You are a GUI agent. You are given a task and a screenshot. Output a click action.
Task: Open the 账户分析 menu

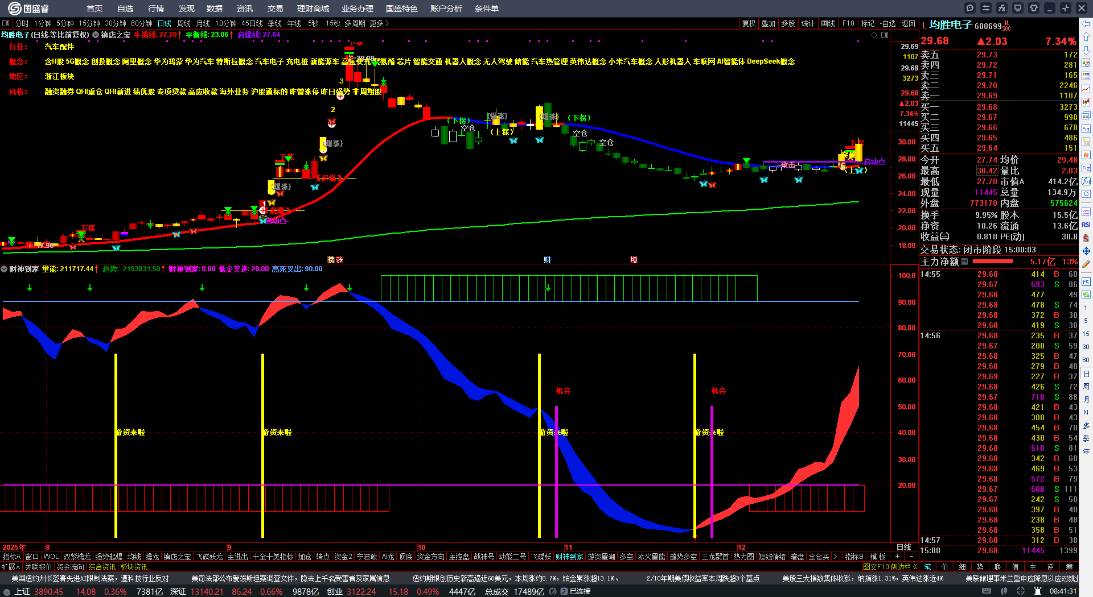[x=446, y=9]
